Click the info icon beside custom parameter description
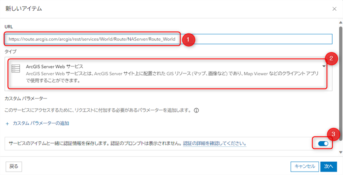 196,110
